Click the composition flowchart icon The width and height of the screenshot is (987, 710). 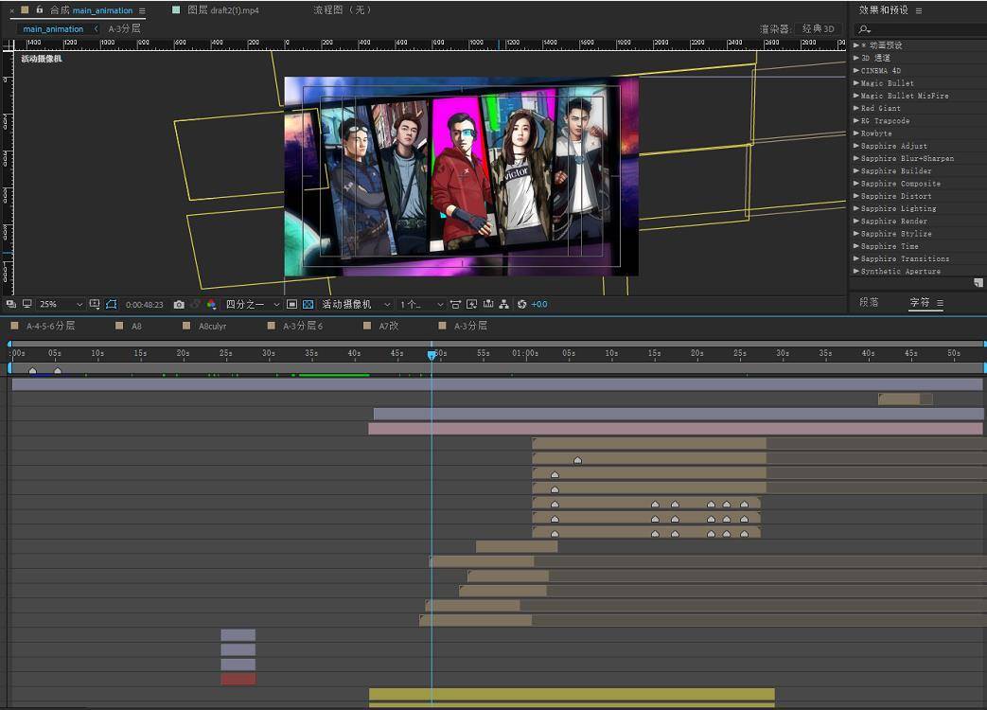pyautogui.click(x=503, y=305)
